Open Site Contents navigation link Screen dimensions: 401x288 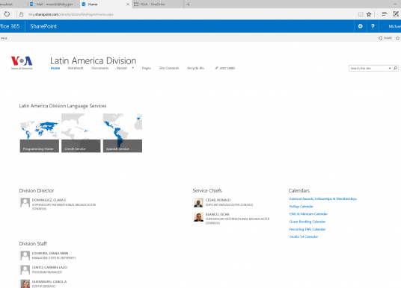(169, 68)
